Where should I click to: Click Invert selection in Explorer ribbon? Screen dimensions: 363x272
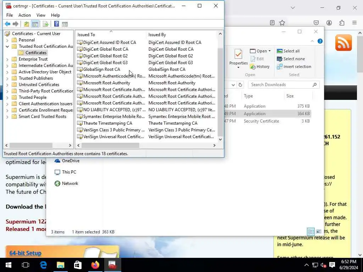pyautogui.click(x=294, y=67)
